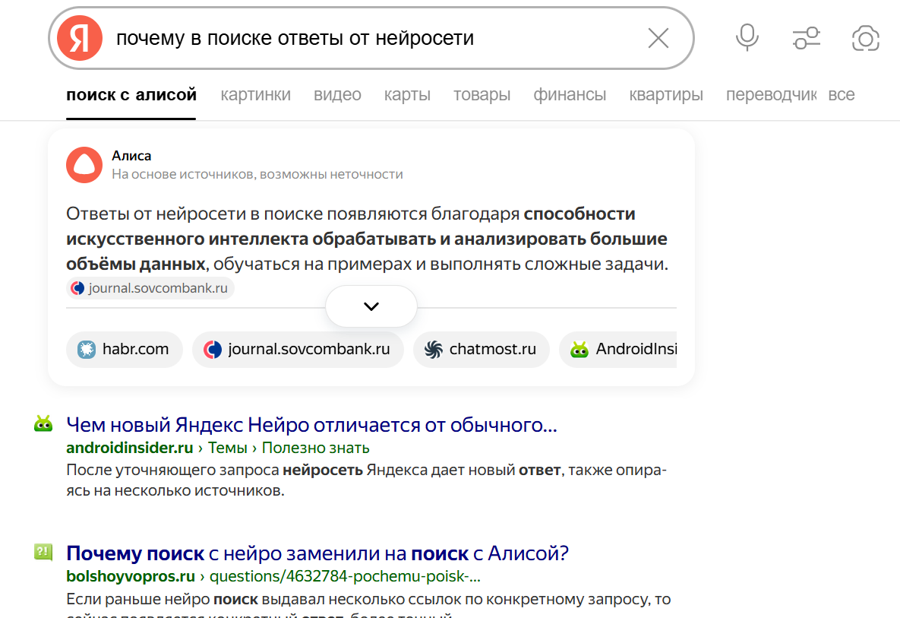This screenshot has height=618, width=900.
Task: Follow the link about нейро replaced by Алиса
Action: (x=316, y=553)
